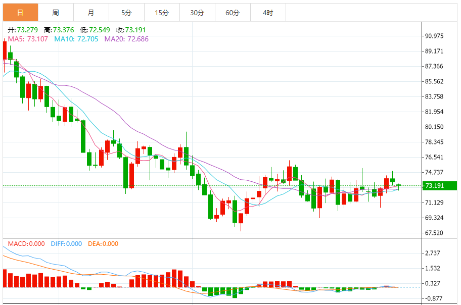Click the MACD:0.000 indicator label
The height and width of the screenshot is (305, 461).
[x=26, y=244]
